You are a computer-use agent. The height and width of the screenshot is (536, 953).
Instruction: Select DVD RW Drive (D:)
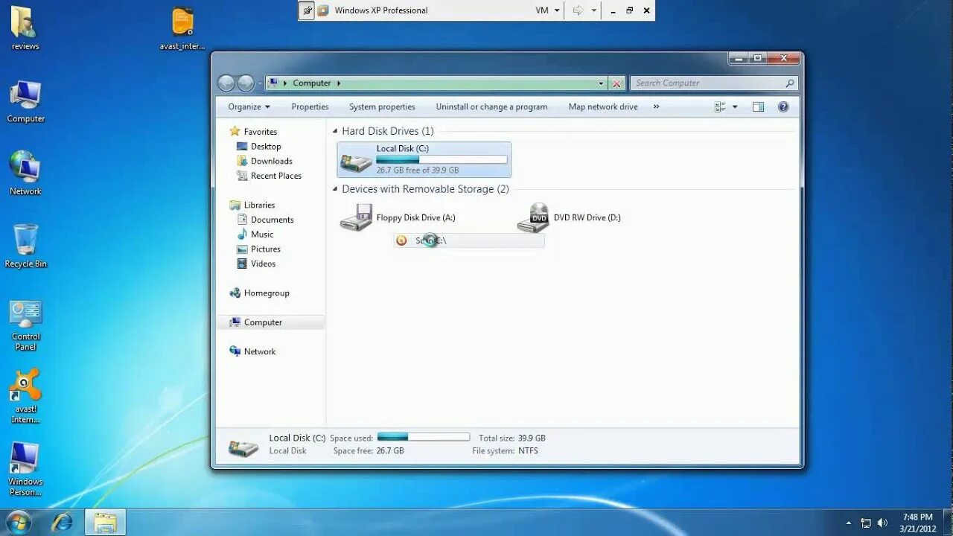[570, 217]
